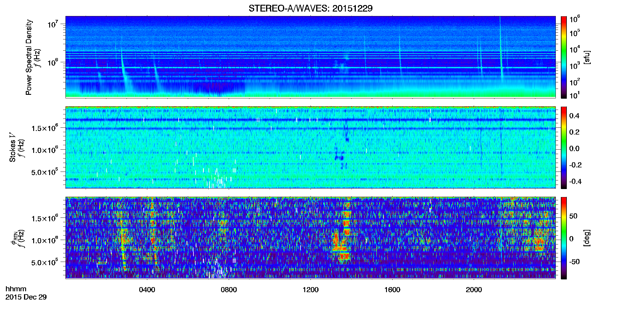Pick the sfu color bar of the top panel
The image size is (621, 320).
[x=564, y=57]
